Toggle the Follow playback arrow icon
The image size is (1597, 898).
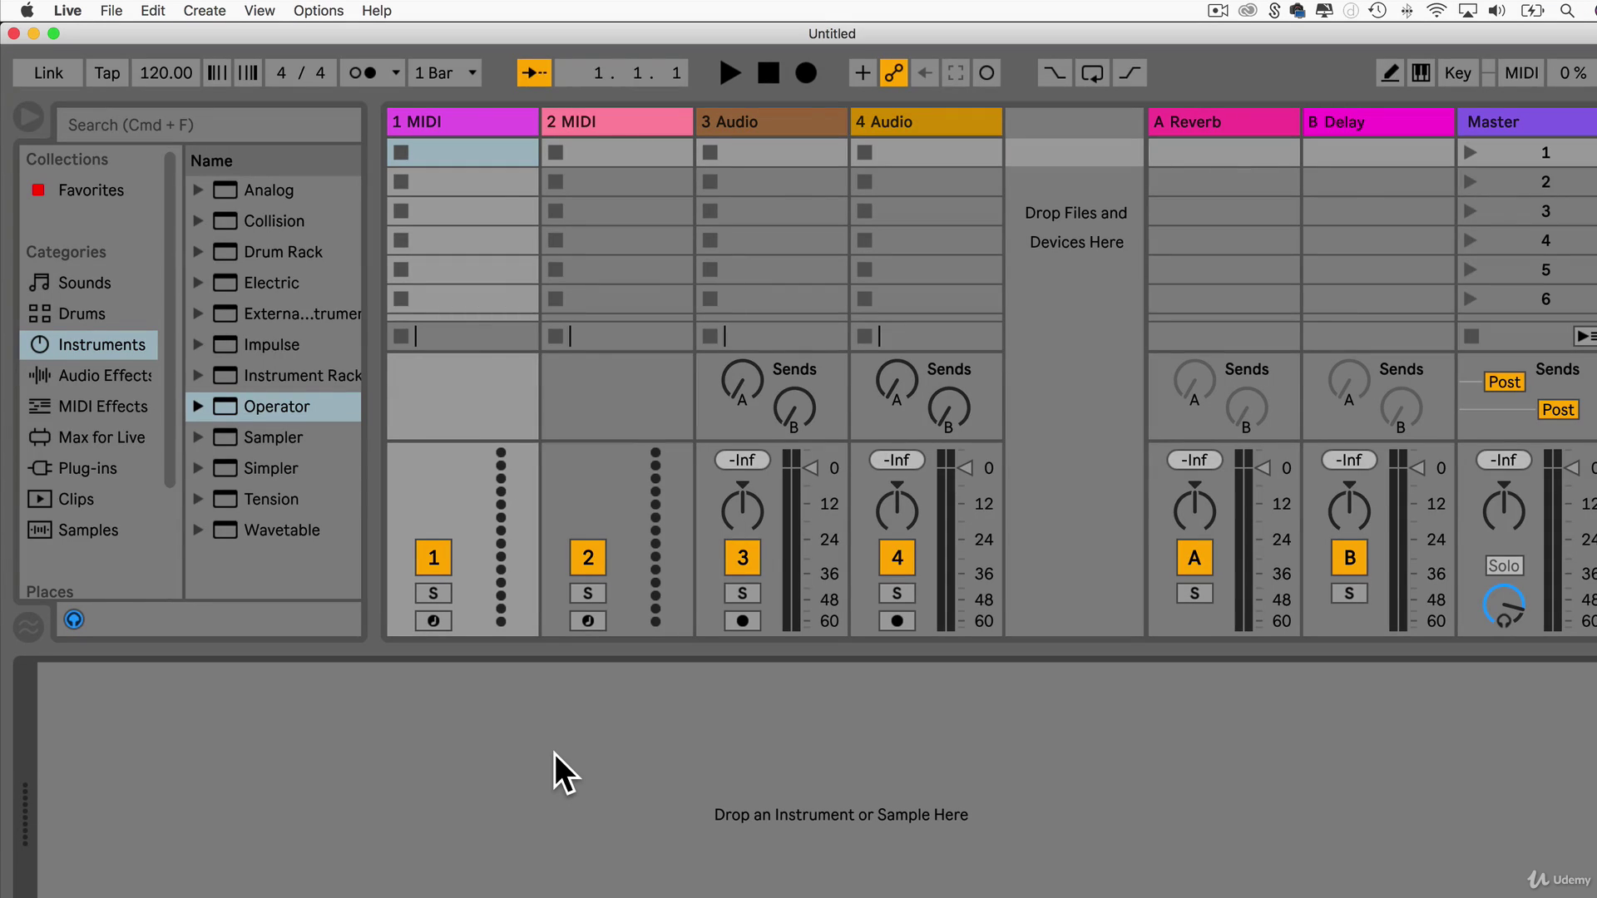[x=534, y=73]
